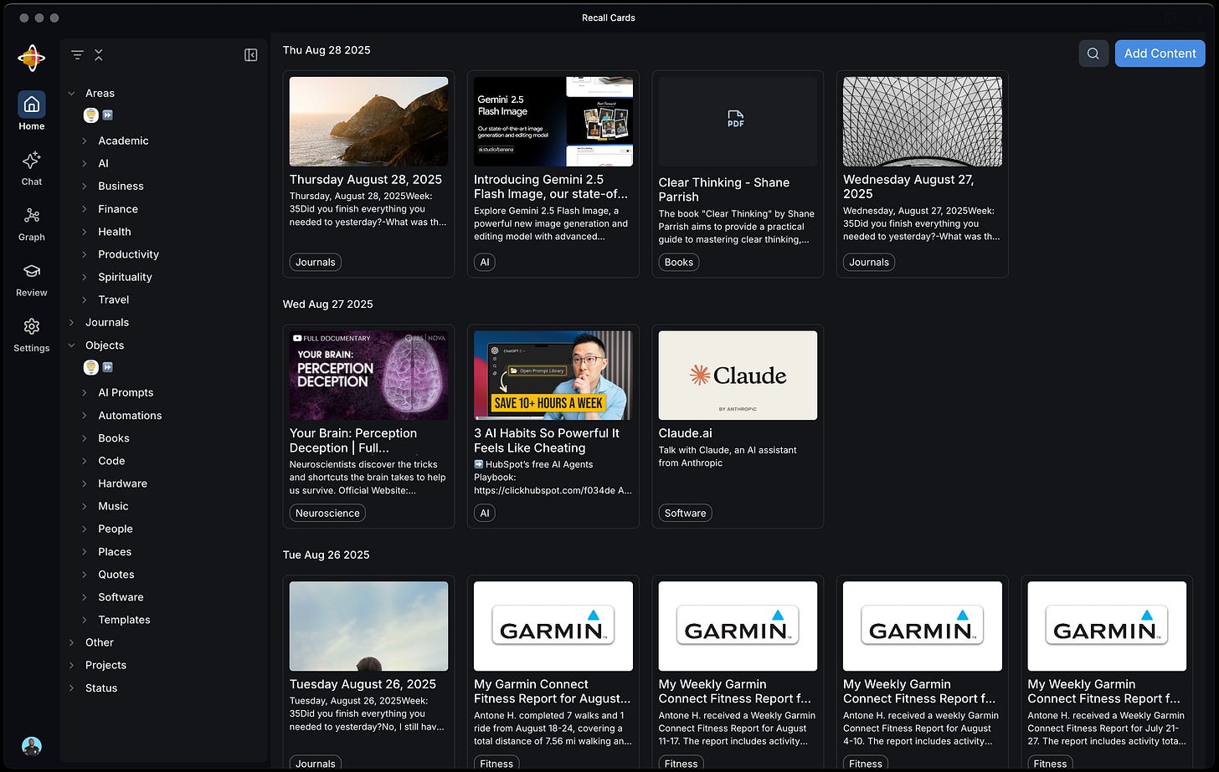Select the Templates tree item
The height and width of the screenshot is (772, 1219).
[124, 620]
